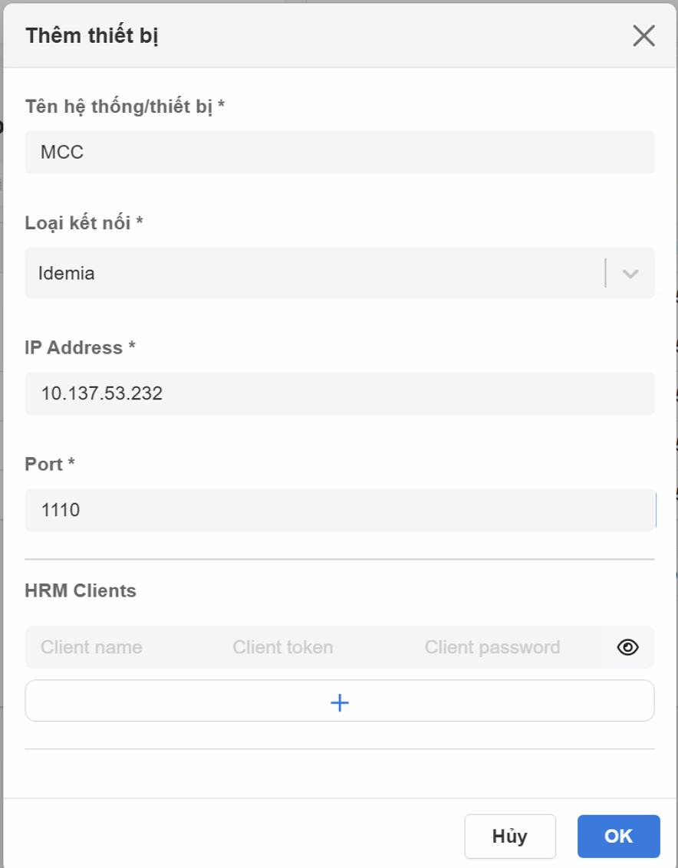Click the Loại kết nối label
Screen dimensions: 678x868
pos(84,223)
